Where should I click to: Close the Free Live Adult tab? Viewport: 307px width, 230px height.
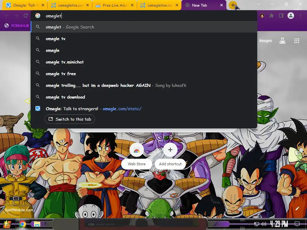coord(132,5)
